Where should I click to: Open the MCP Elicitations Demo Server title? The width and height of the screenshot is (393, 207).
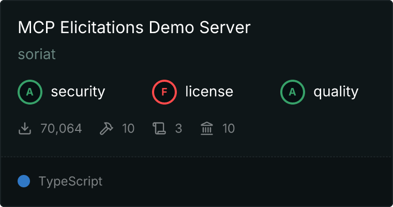click(x=134, y=28)
